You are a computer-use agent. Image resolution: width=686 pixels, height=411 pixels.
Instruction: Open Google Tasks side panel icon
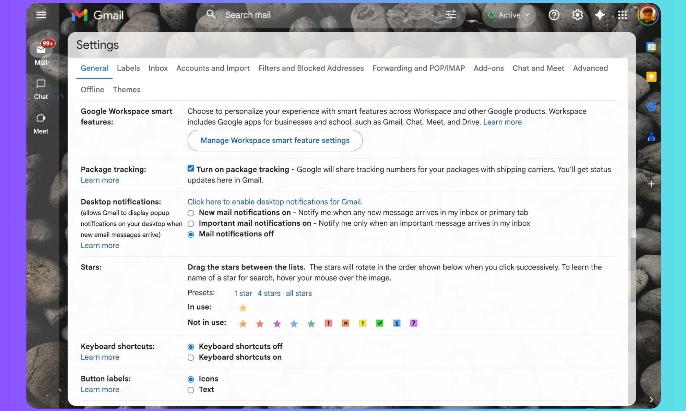pyautogui.click(x=651, y=107)
